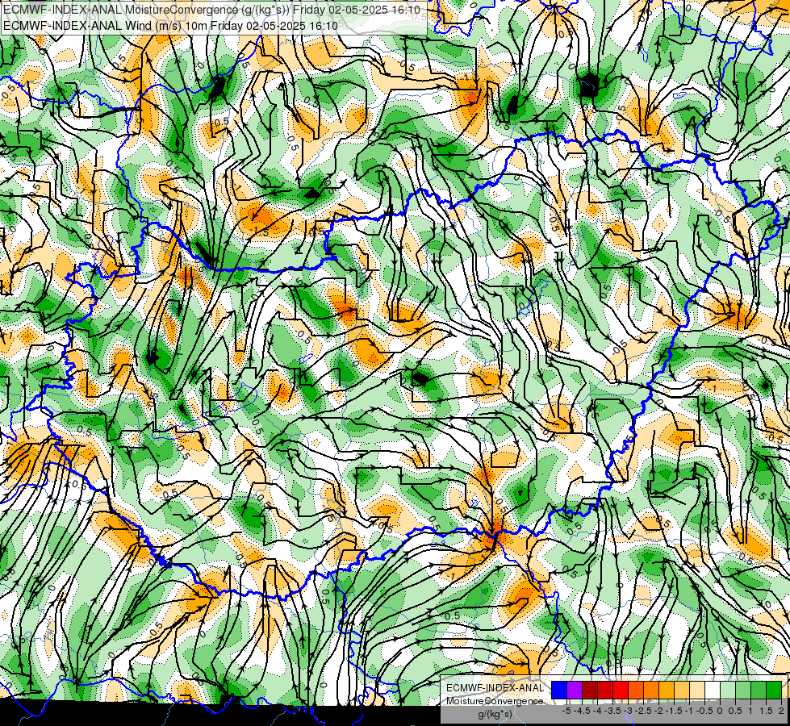Pick the pale peach swatch between -1 and -0.5
The height and width of the screenshot is (726, 790).
coord(697,691)
